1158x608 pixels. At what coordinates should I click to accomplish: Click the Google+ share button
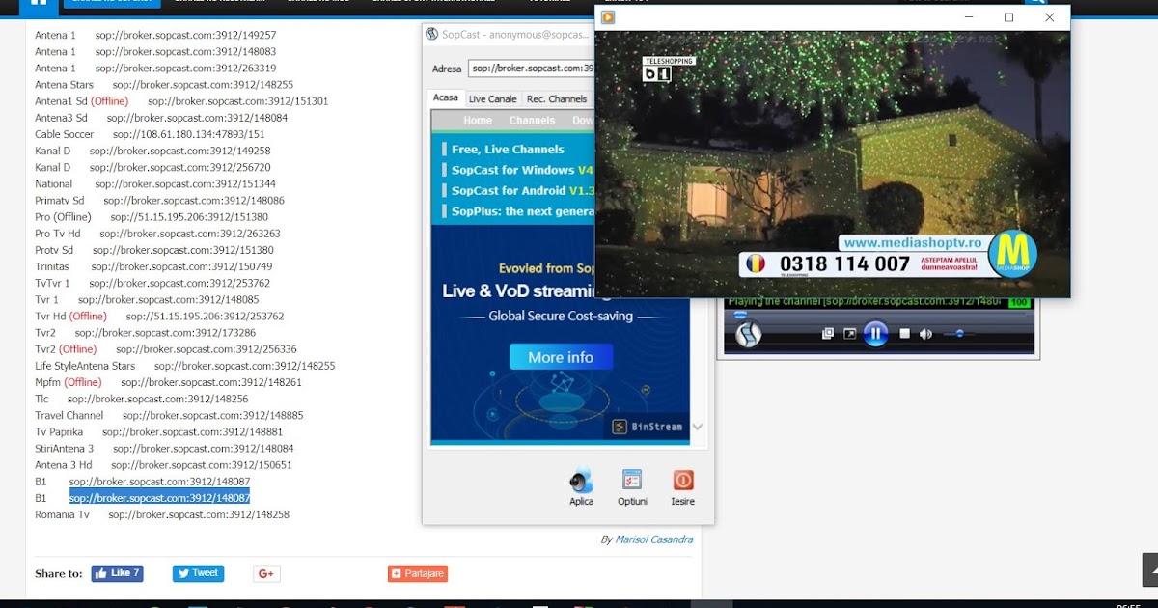266,573
